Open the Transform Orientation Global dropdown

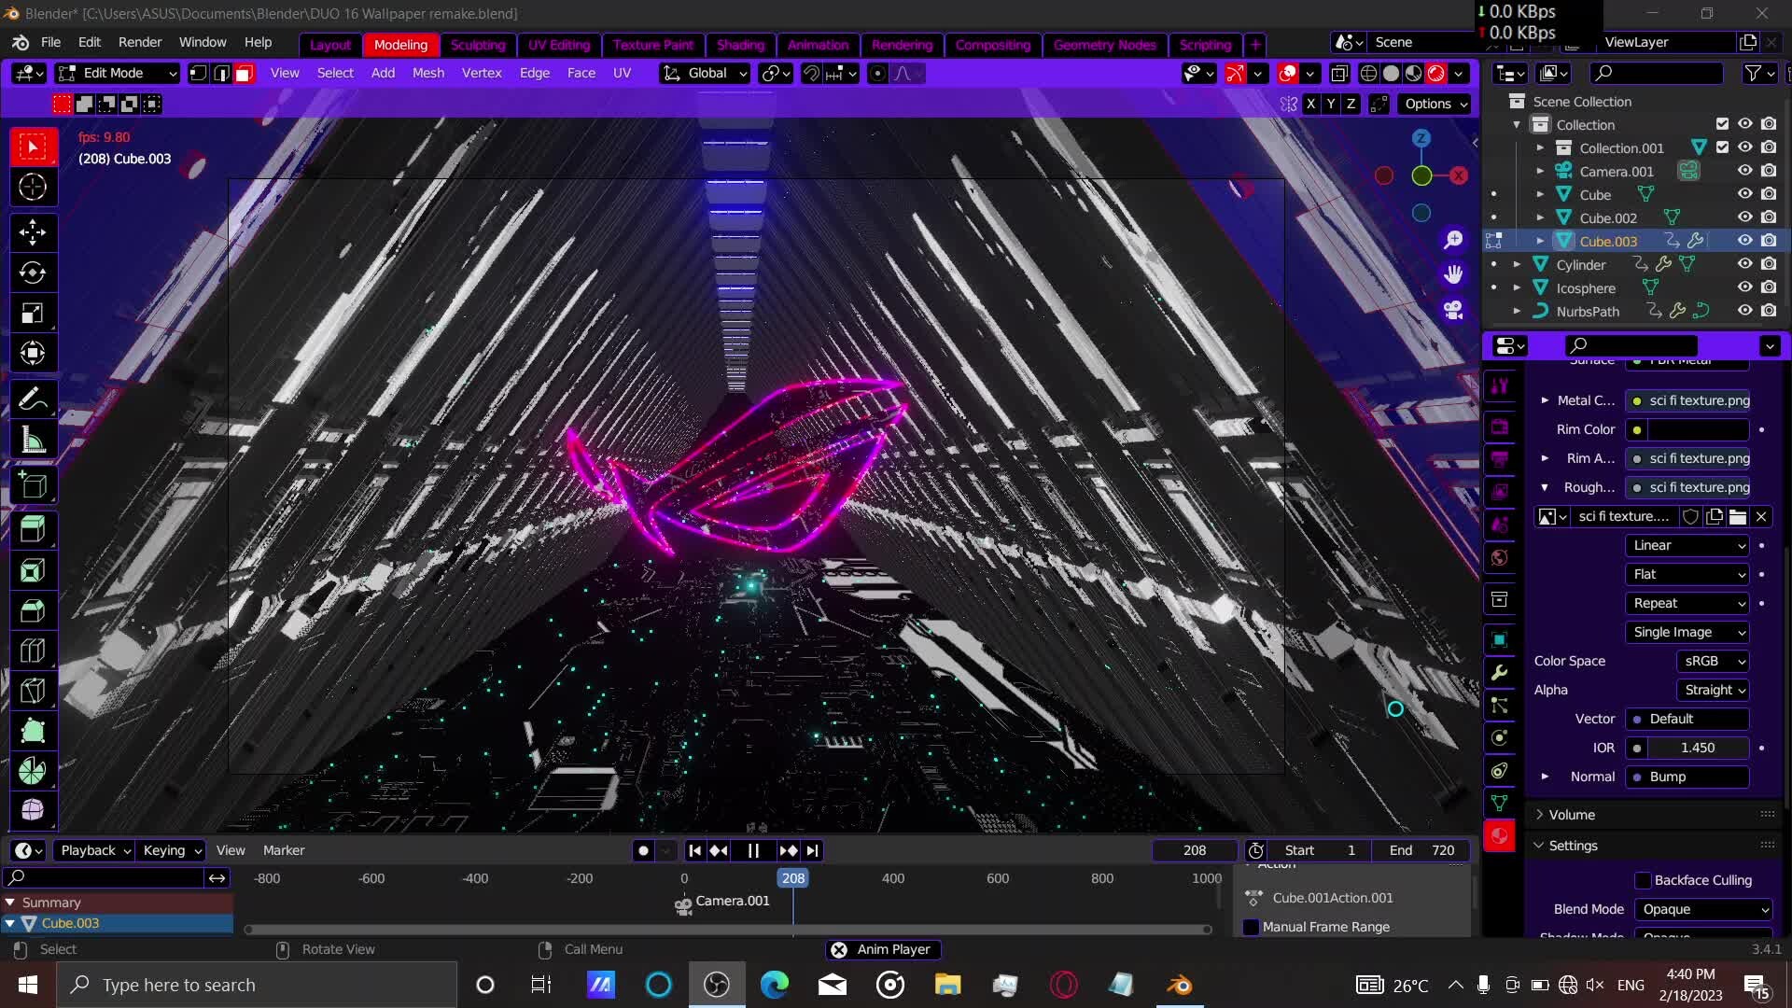coord(705,73)
